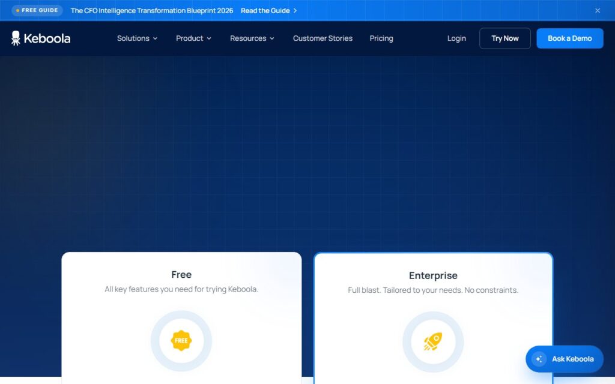Click the Try Now button
The height and width of the screenshot is (384, 615).
tap(504, 38)
